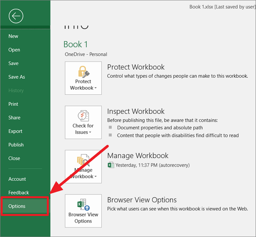Viewport: 256px width, 237px height.
Task: Close the workbook via Close item
Action: coord(14,158)
